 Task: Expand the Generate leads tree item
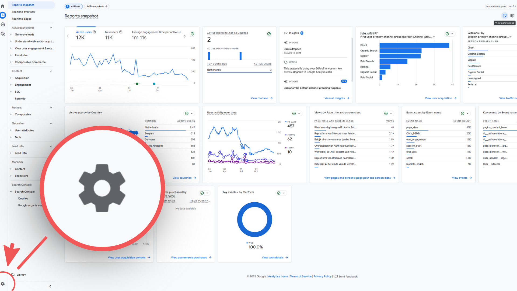11,34
